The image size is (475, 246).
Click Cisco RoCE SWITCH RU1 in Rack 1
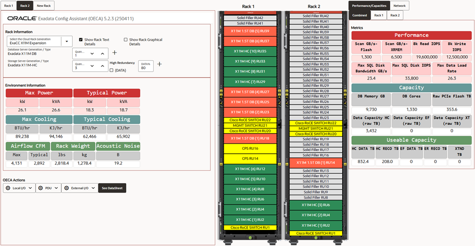[x=250, y=228]
